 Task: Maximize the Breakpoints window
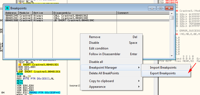pos(161,8)
